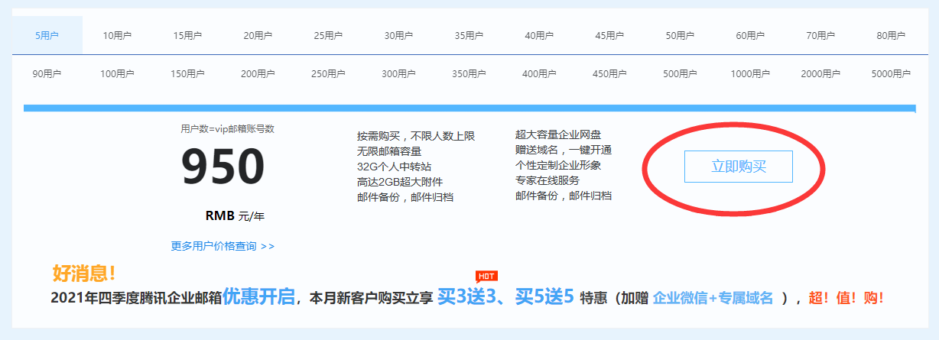Switch to the 10用户 tab
Image resolution: width=939 pixels, height=340 pixels.
tap(117, 35)
